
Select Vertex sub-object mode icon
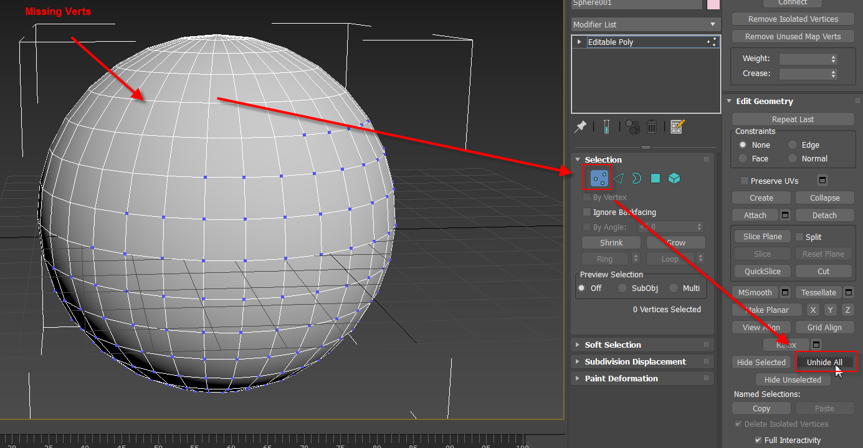[600, 179]
